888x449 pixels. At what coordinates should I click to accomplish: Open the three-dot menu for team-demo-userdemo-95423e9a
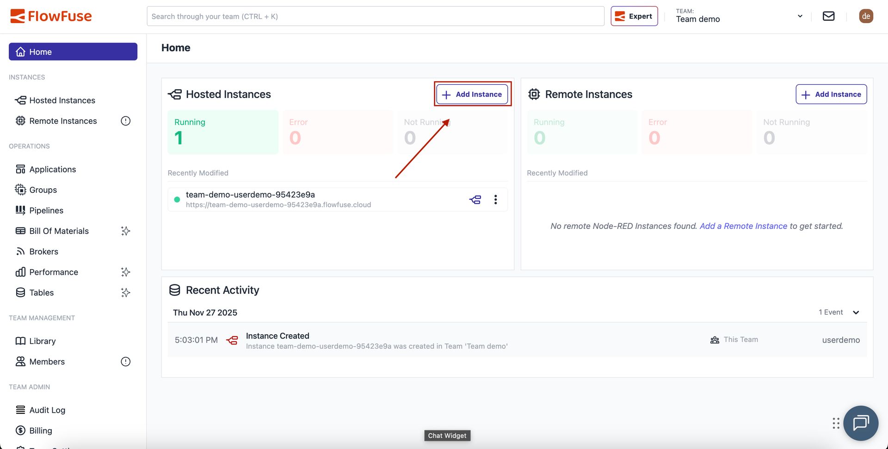click(495, 199)
